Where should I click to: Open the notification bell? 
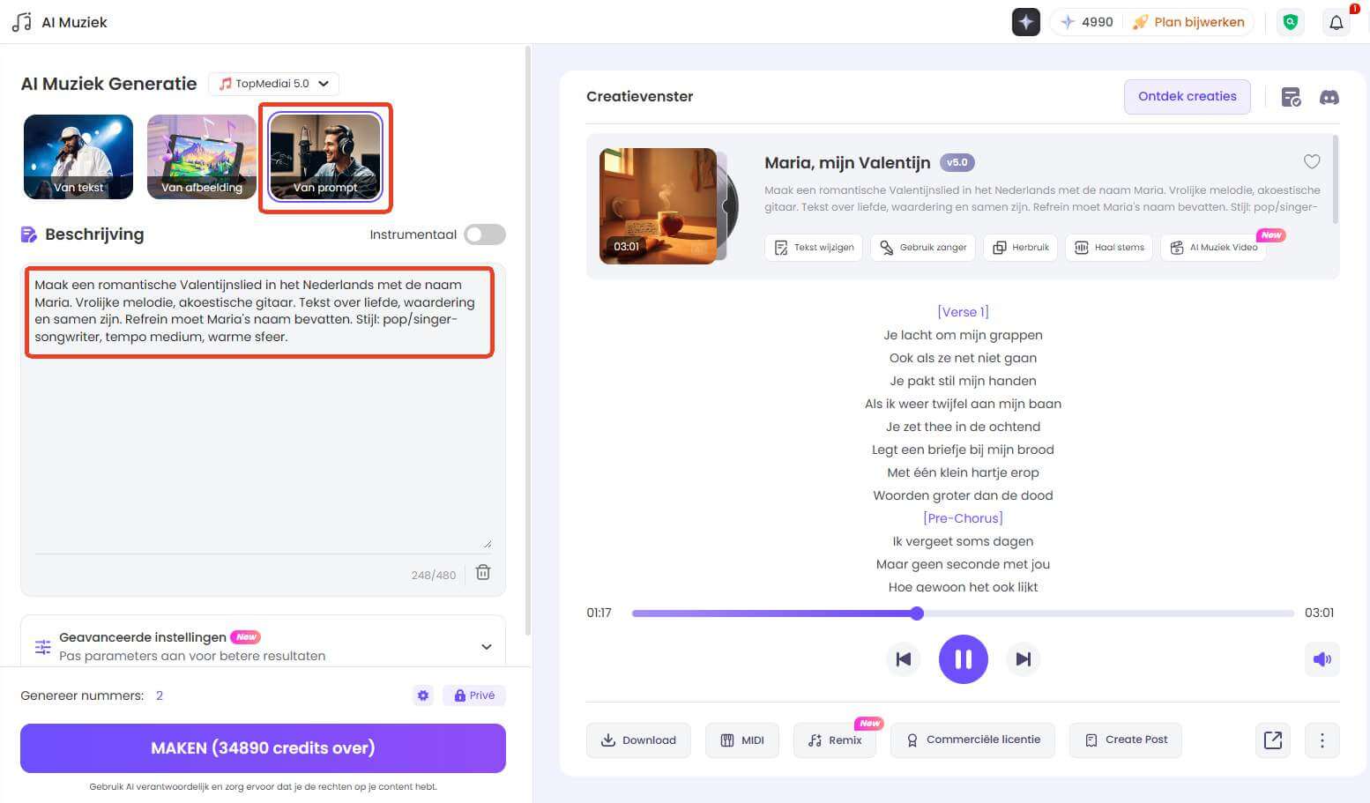[x=1336, y=23]
